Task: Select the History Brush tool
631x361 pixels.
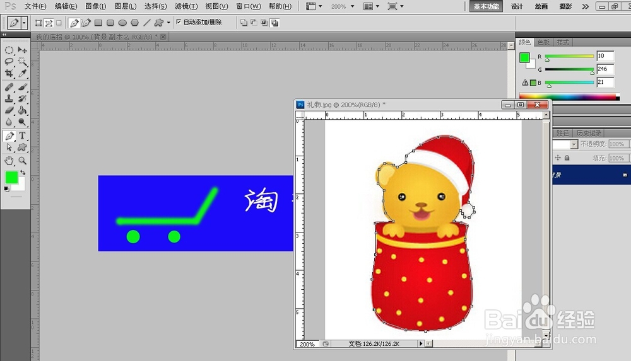Action: click(23, 98)
